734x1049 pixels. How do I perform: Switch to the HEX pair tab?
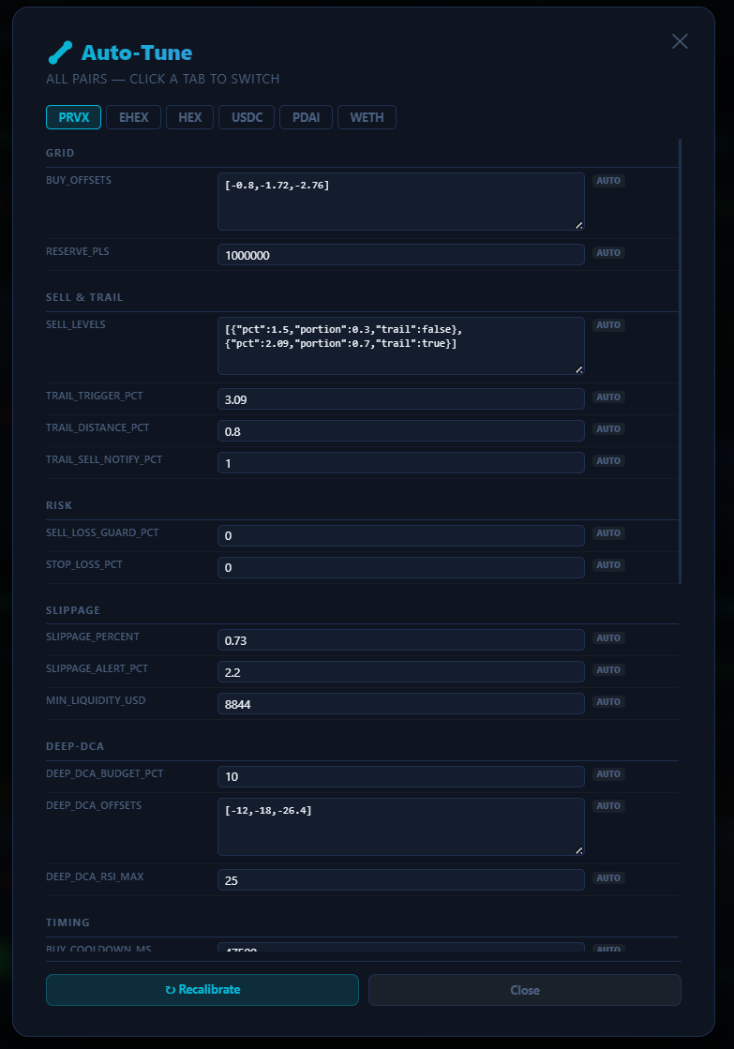[189, 117]
